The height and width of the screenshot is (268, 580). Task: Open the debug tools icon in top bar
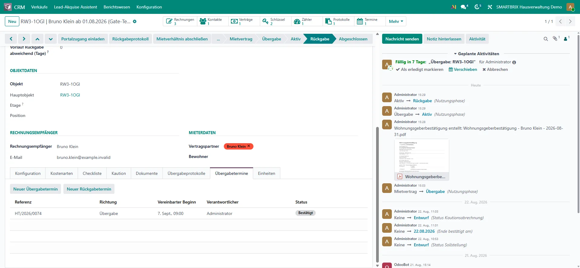pos(490,7)
